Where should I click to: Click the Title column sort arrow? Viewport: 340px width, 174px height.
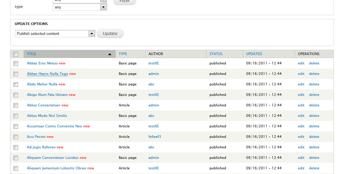pos(110,54)
